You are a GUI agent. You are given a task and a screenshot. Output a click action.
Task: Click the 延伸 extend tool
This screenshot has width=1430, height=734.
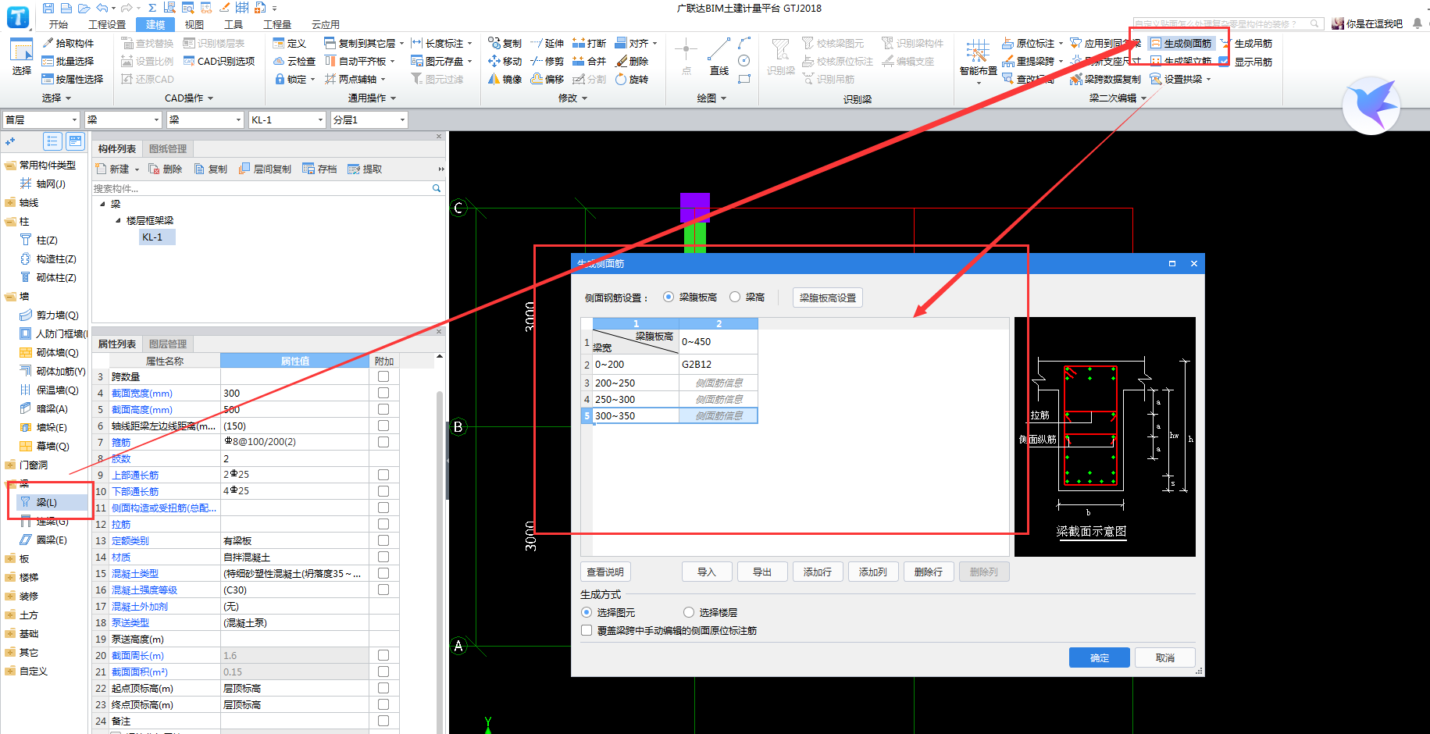coord(547,43)
